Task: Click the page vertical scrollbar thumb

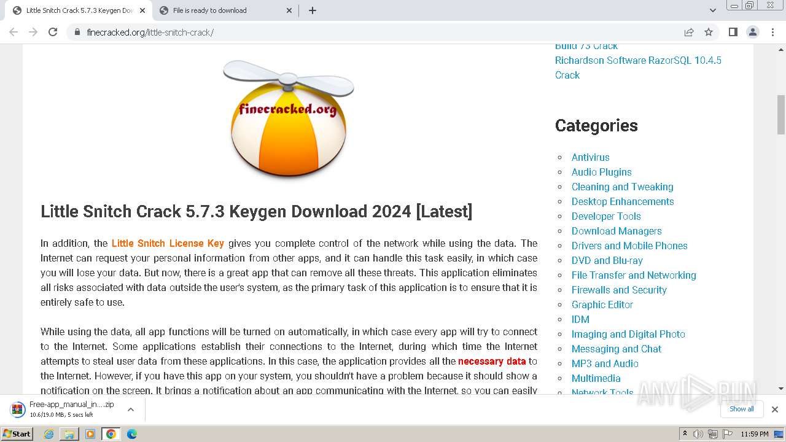Action: (x=781, y=115)
